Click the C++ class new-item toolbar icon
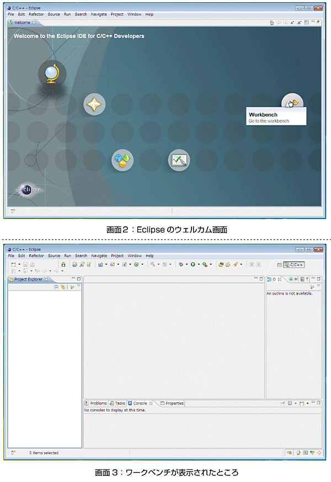Image resolution: width=331 pixels, height=482 pixels. [137, 264]
